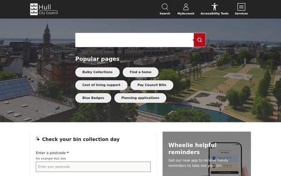Select the Enter a postcode label

(x=52, y=153)
